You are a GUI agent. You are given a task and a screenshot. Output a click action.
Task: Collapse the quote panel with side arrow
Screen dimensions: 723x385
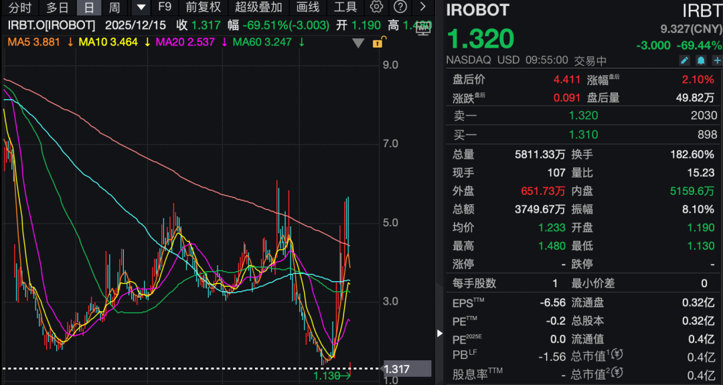click(x=440, y=332)
